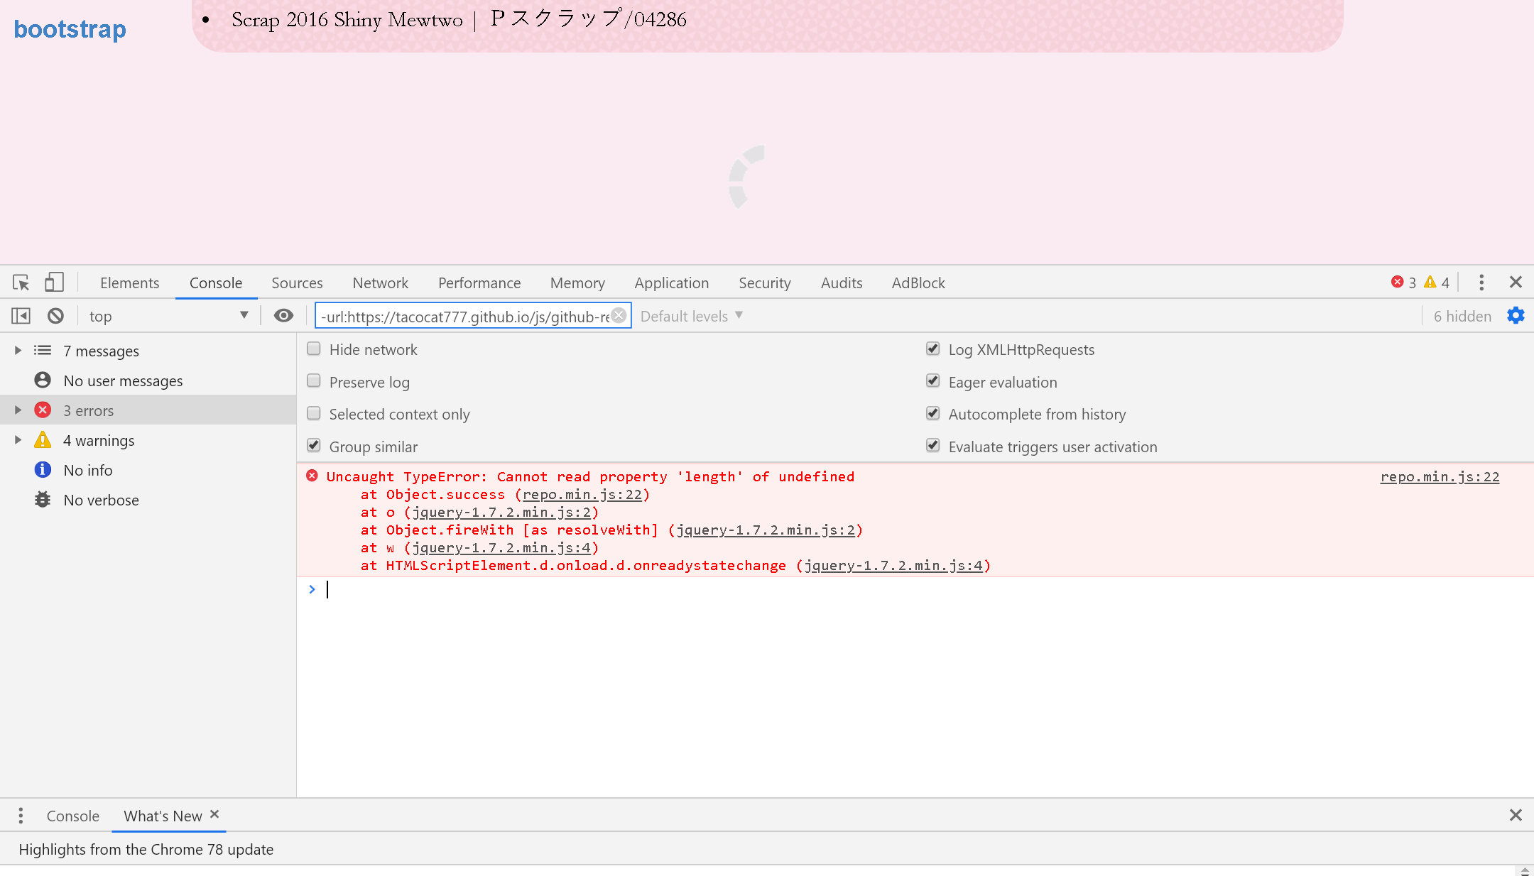Create a live expression with the eye icon
This screenshot has height=876, width=1534.
pos(283,315)
